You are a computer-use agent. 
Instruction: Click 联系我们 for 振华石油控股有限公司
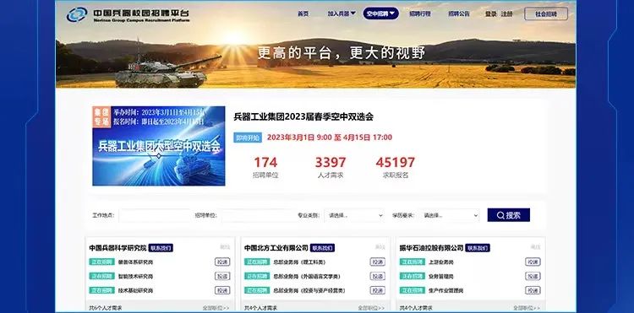tap(478, 248)
